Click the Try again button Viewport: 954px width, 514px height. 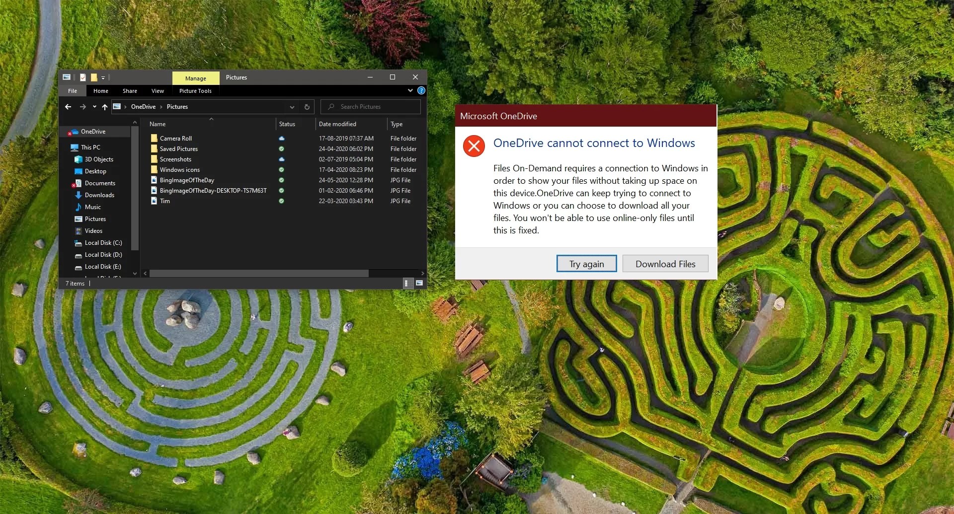(x=586, y=264)
